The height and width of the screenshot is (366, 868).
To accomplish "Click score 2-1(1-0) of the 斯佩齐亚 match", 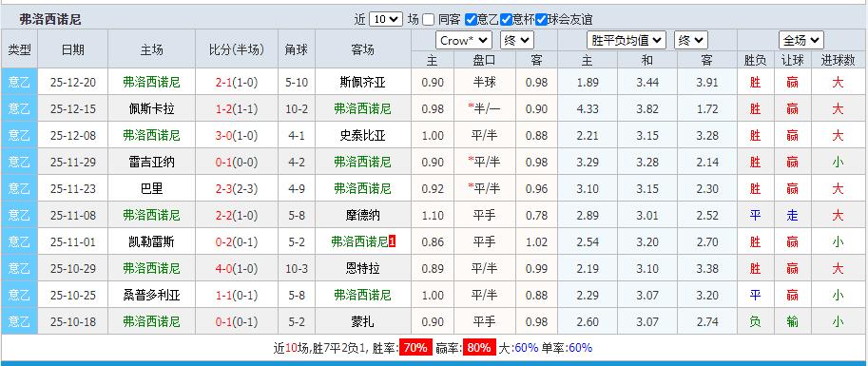I will point(237,83).
